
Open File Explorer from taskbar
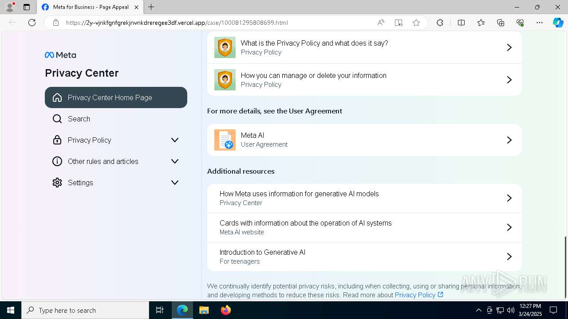204,310
